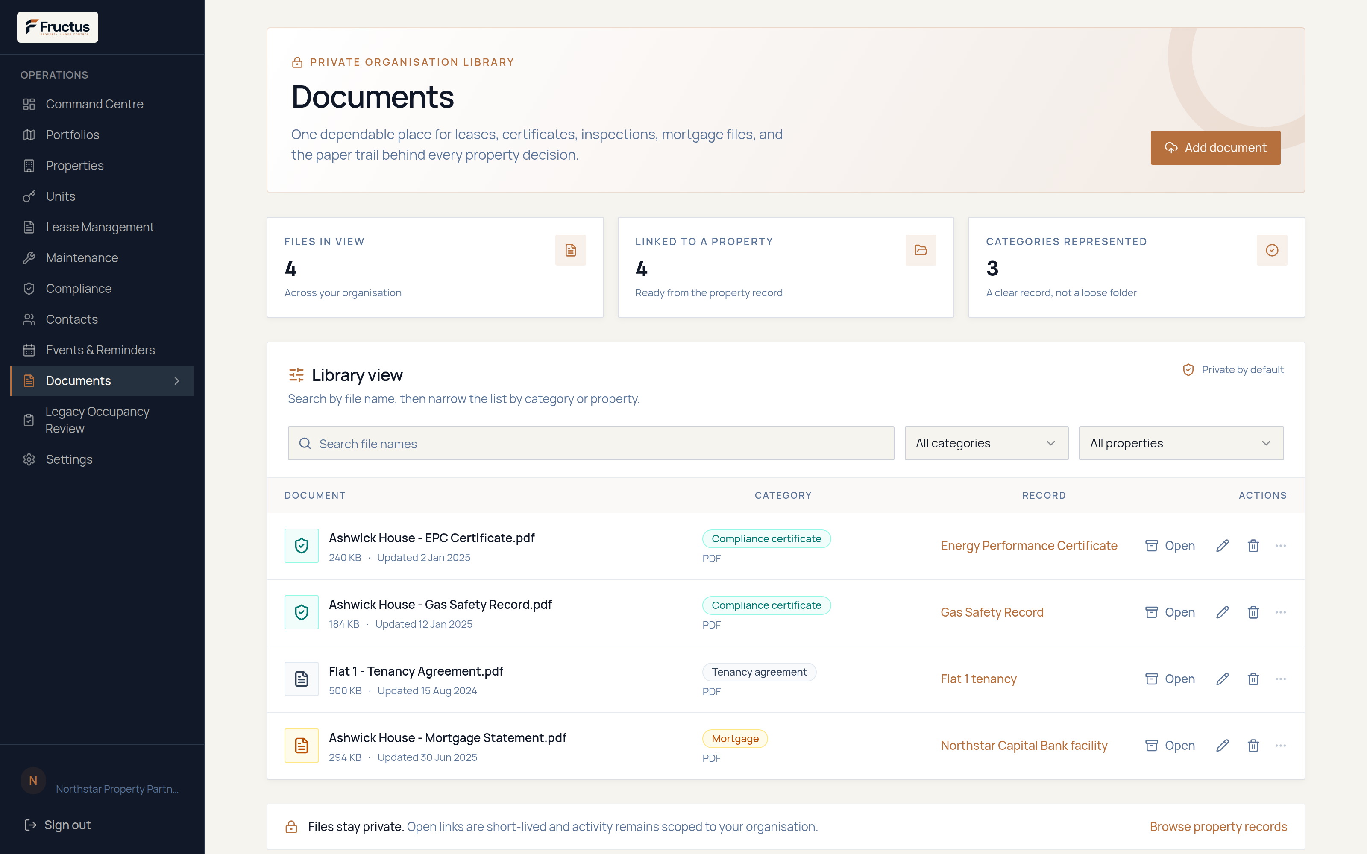Delete the Flat 1 Tenancy Agreement document
Viewport: 1367px width, 854px height.
[x=1253, y=679]
